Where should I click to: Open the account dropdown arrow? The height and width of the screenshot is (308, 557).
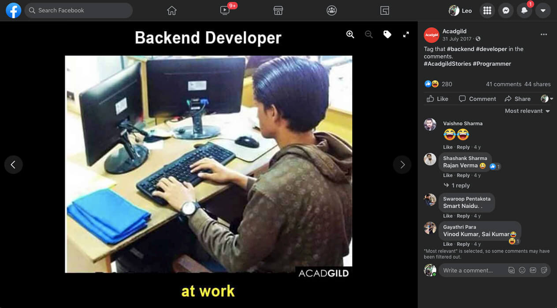[x=543, y=11]
